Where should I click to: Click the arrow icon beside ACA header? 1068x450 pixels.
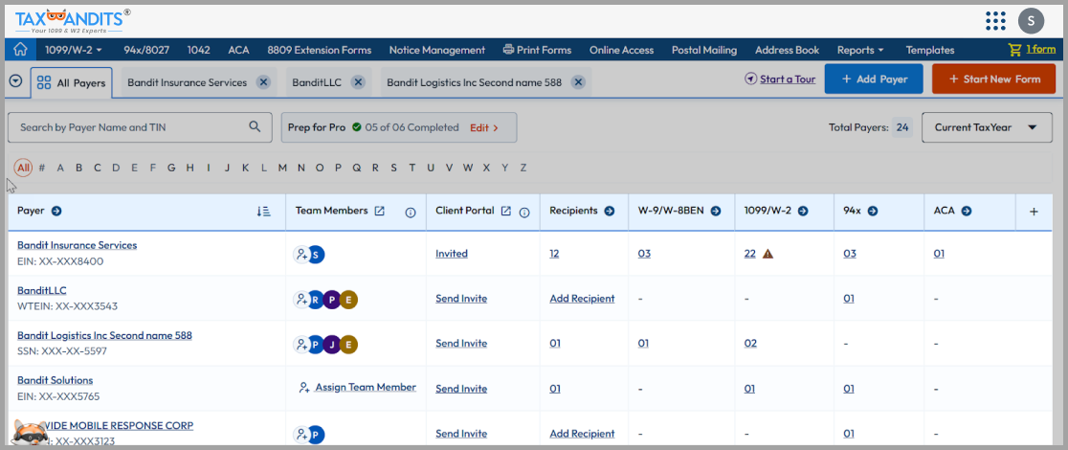click(966, 211)
